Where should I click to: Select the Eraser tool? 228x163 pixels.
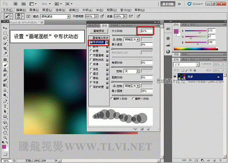(x=5, y=80)
